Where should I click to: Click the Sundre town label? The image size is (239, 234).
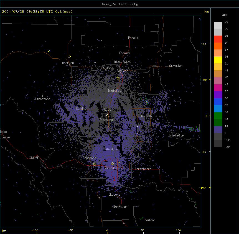[x=81, y=109]
